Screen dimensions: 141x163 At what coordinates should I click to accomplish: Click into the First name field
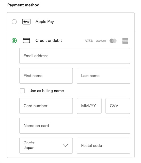pyautogui.click(x=46, y=76)
